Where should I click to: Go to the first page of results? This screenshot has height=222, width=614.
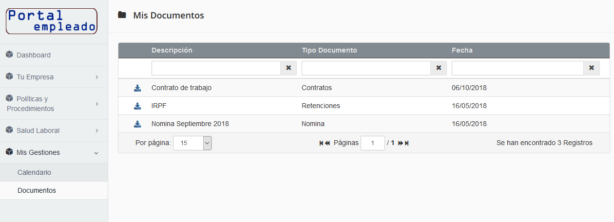[322, 143]
